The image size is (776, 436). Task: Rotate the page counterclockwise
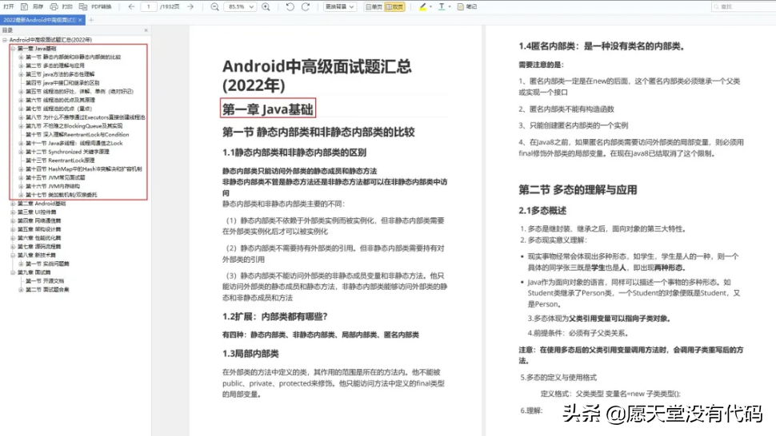click(x=290, y=6)
